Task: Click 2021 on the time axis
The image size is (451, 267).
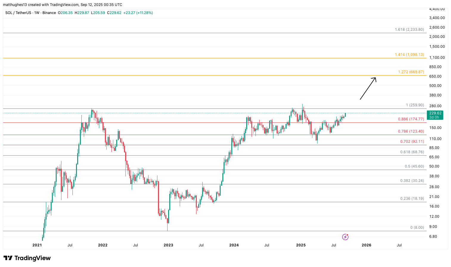Action: (x=37, y=245)
